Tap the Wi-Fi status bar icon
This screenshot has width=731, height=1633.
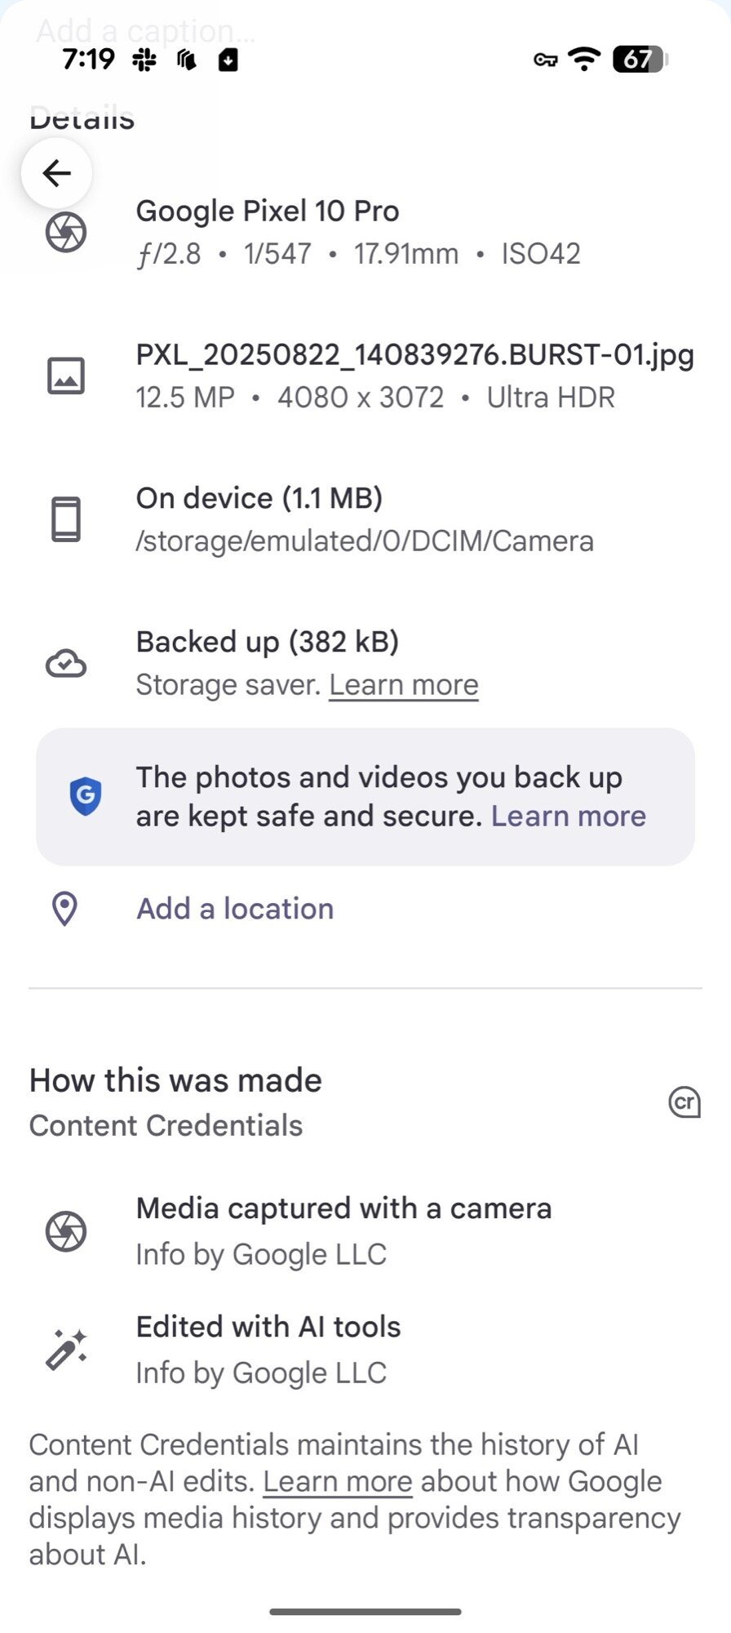(x=584, y=59)
